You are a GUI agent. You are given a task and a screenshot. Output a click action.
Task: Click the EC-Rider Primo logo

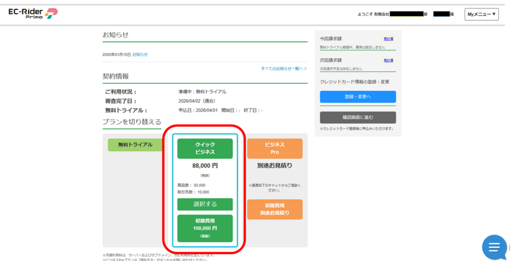(33, 14)
